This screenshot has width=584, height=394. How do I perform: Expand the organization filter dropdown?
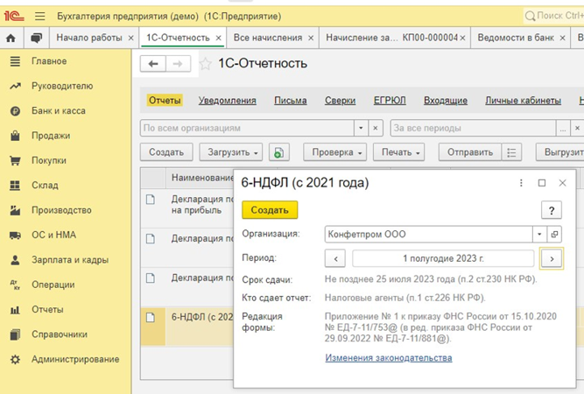361,128
